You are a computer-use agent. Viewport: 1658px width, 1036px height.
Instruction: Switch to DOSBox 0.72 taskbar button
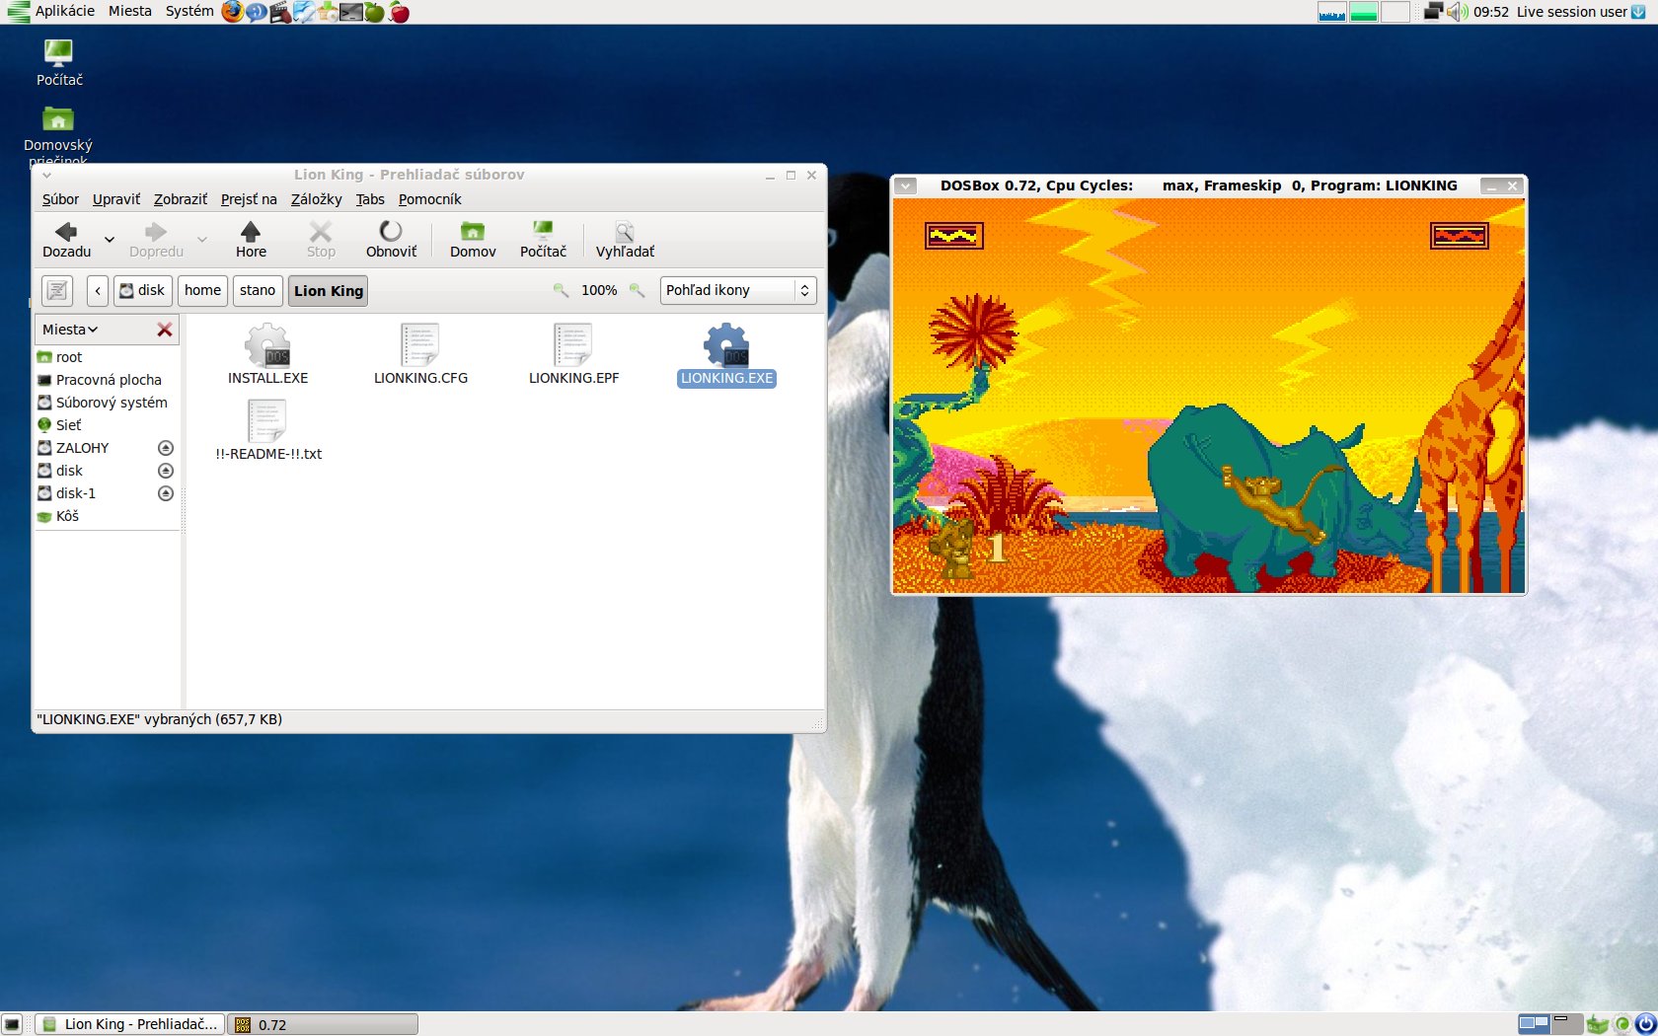tap(323, 1024)
